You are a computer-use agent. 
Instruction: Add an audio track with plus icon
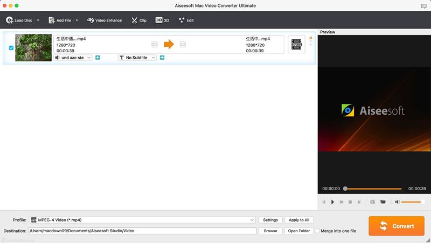[x=98, y=58]
